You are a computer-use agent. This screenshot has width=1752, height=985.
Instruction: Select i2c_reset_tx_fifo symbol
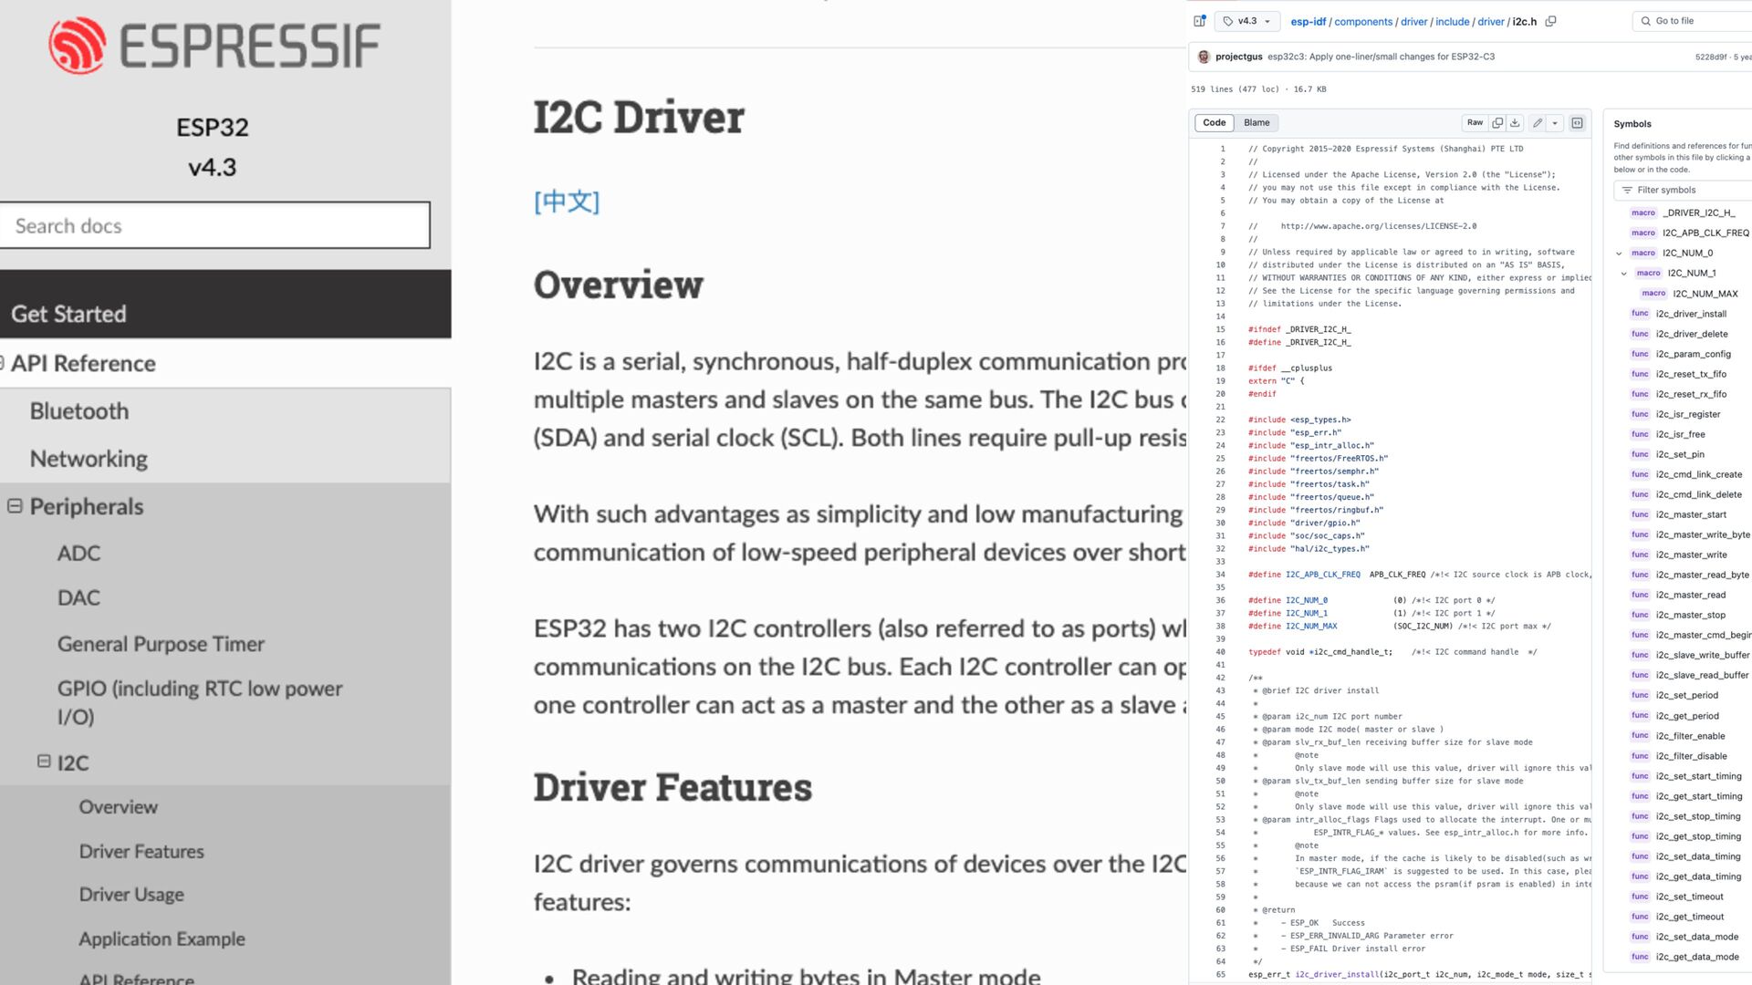point(1691,374)
